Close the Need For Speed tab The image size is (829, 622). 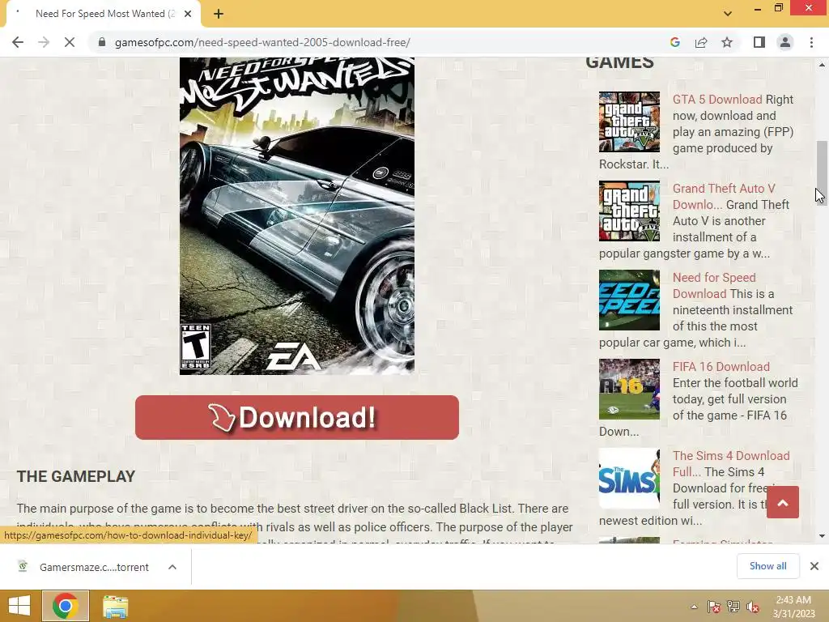click(x=188, y=14)
